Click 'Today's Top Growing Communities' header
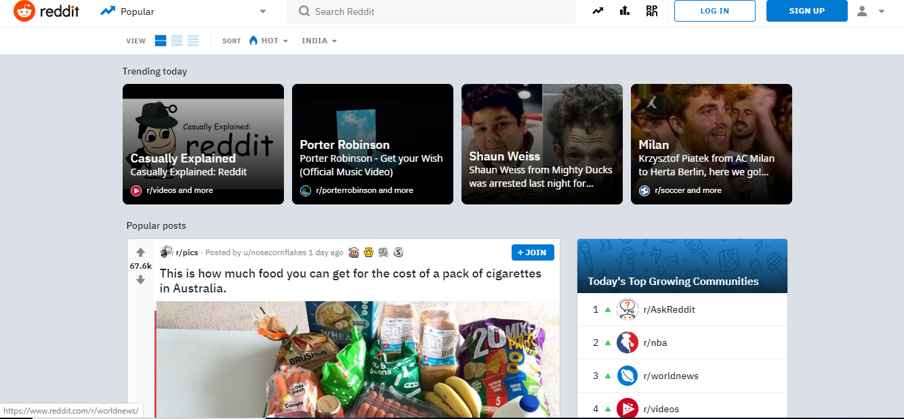This screenshot has width=904, height=419. click(673, 282)
